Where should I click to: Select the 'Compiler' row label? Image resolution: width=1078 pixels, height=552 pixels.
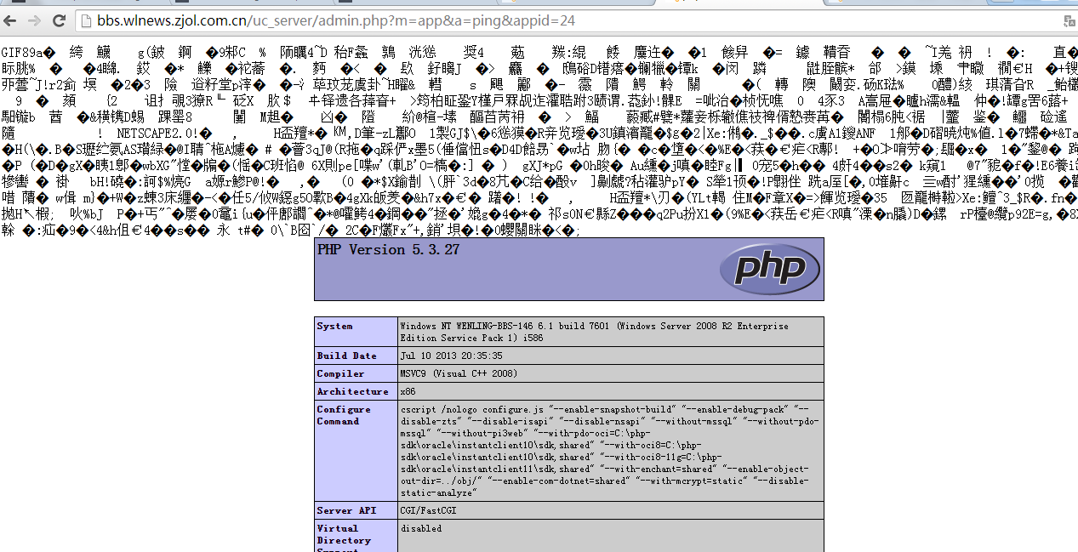click(356, 373)
